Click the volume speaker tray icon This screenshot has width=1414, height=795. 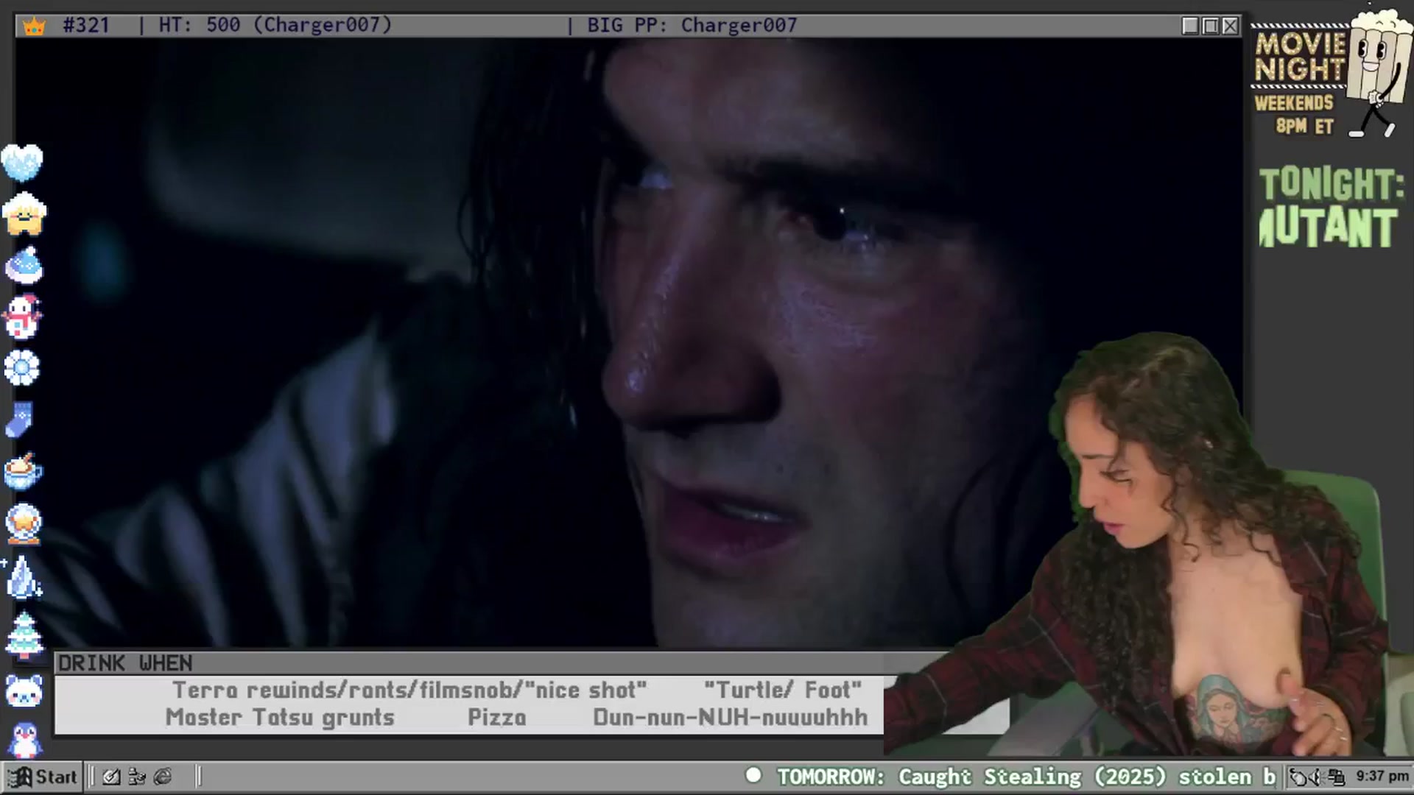[1315, 777]
